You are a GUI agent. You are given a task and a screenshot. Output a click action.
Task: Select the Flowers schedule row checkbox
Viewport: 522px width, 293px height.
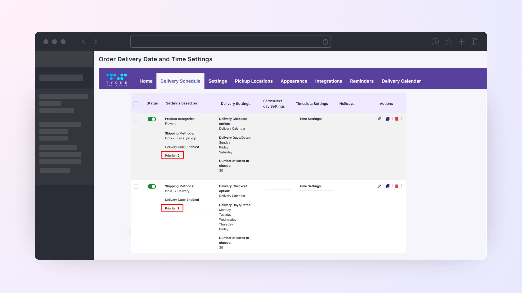[x=136, y=119]
